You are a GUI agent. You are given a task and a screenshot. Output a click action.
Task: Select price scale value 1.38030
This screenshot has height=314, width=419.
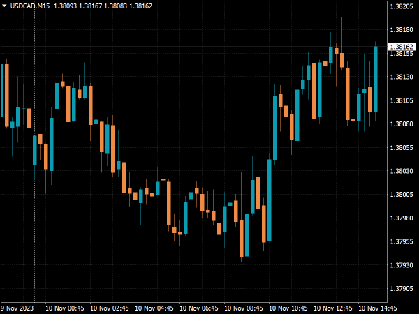(x=402, y=171)
